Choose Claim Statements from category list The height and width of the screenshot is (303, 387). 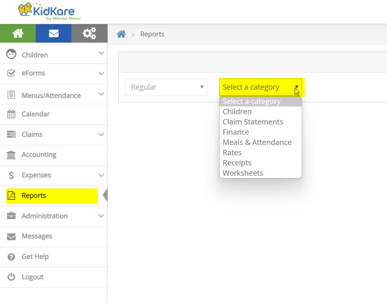pyautogui.click(x=253, y=122)
